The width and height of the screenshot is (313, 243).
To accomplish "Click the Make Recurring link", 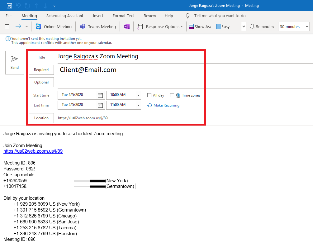I will coord(166,105).
